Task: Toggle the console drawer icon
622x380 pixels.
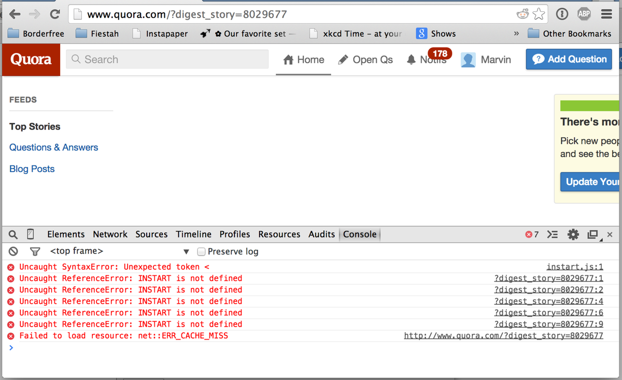Action: click(x=553, y=235)
